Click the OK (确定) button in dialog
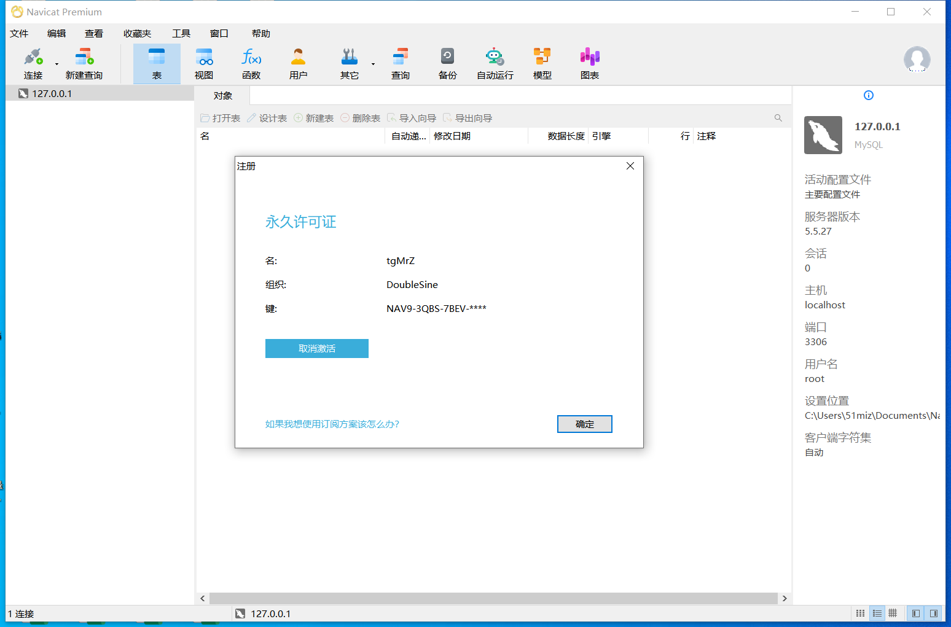This screenshot has height=627, width=951. (585, 424)
